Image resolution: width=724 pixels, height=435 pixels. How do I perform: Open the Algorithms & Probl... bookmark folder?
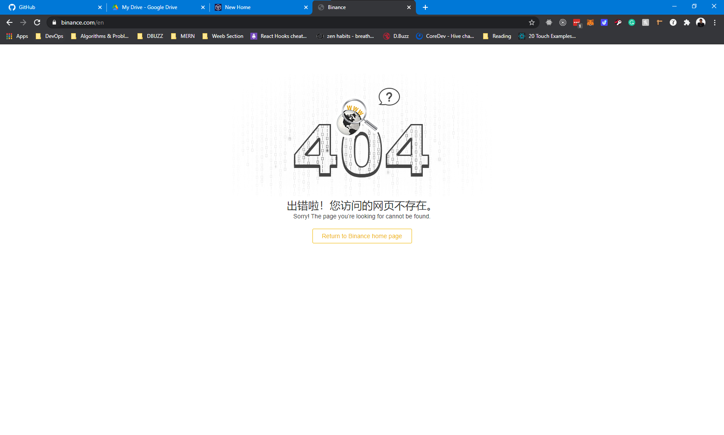point(100,36)
